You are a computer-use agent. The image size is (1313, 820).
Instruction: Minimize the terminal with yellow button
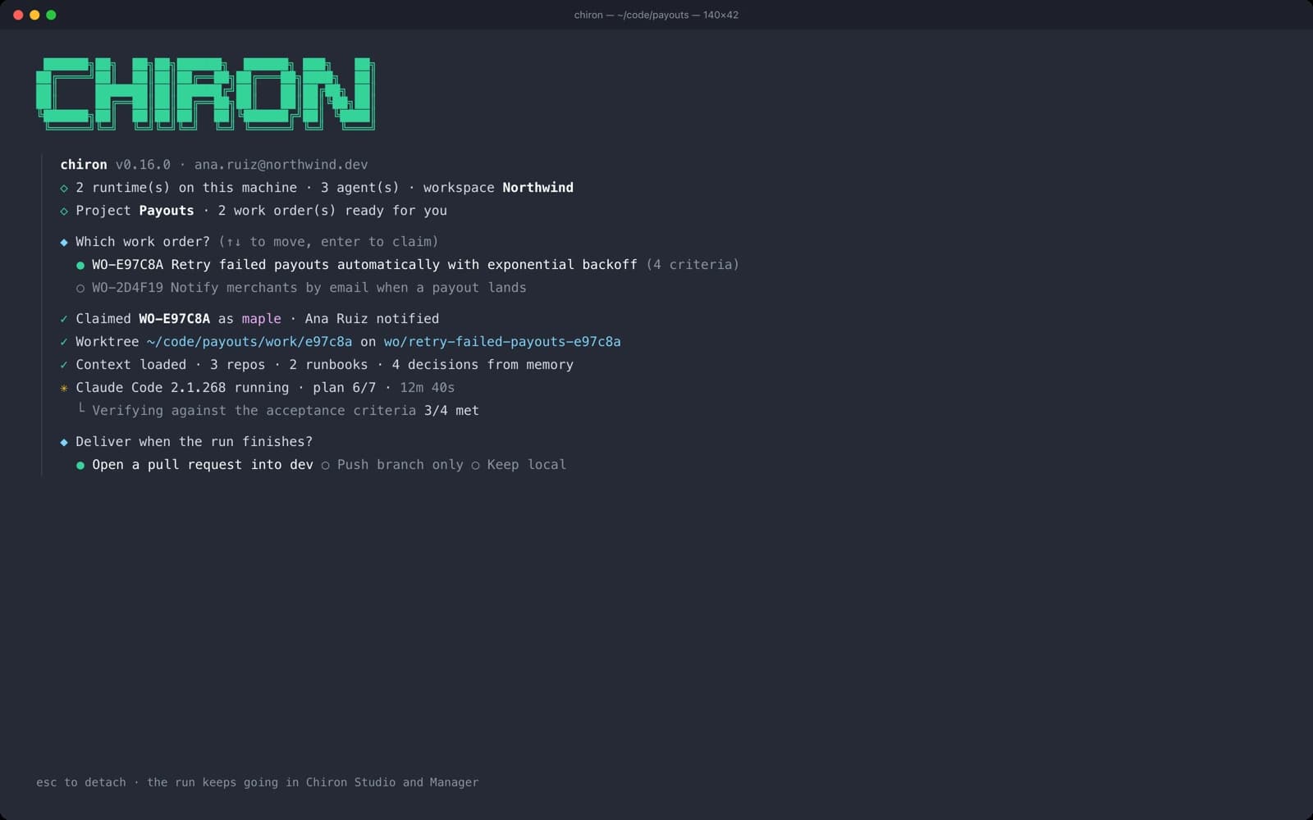point(34,15)
